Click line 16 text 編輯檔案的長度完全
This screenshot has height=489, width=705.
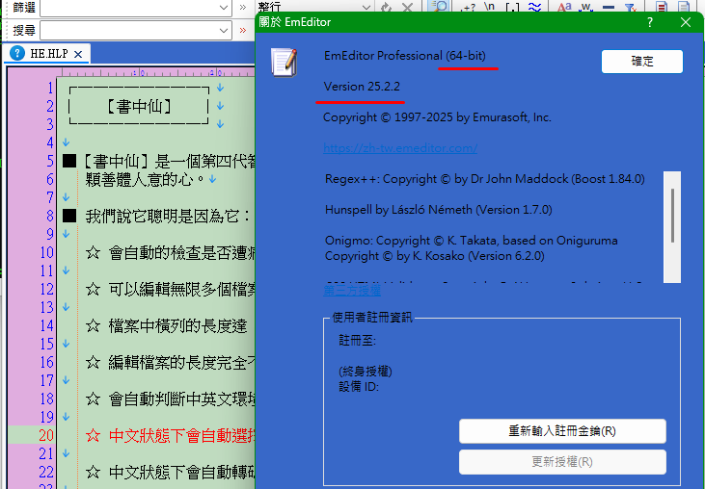tap(181, 363)
